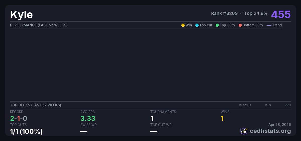301x141 pixels.
Task: Click the Rank #8209 text
Action: (x=224, y=13)
